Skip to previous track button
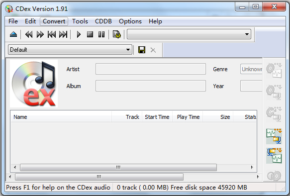This screenshot has height=196, width=290. (x=52, y=34)
